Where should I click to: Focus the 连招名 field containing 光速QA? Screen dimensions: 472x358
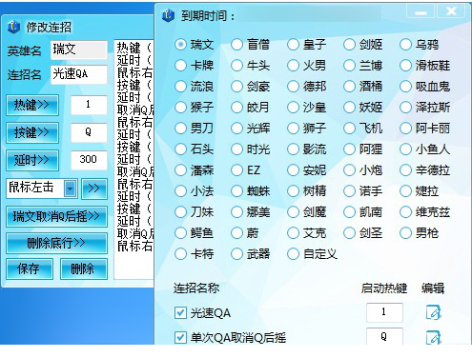click(x=79, y=74)
